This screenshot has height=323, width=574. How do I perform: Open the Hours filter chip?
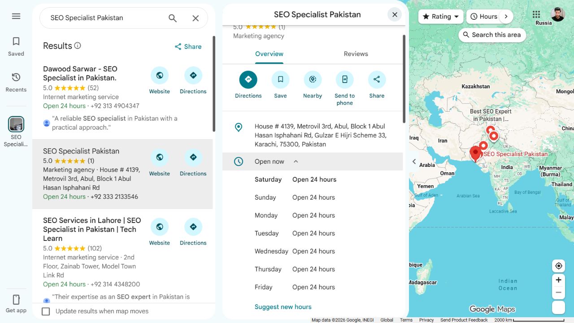coord(483,17)
